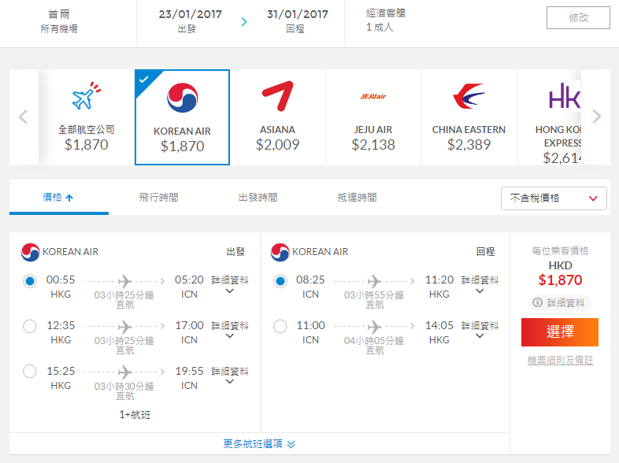Expand 詳細資料 for the 15:25 departure flight

click(x=230, y=376)
